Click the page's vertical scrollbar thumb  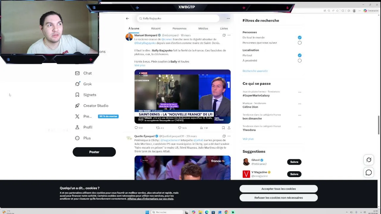click(379, 125)
